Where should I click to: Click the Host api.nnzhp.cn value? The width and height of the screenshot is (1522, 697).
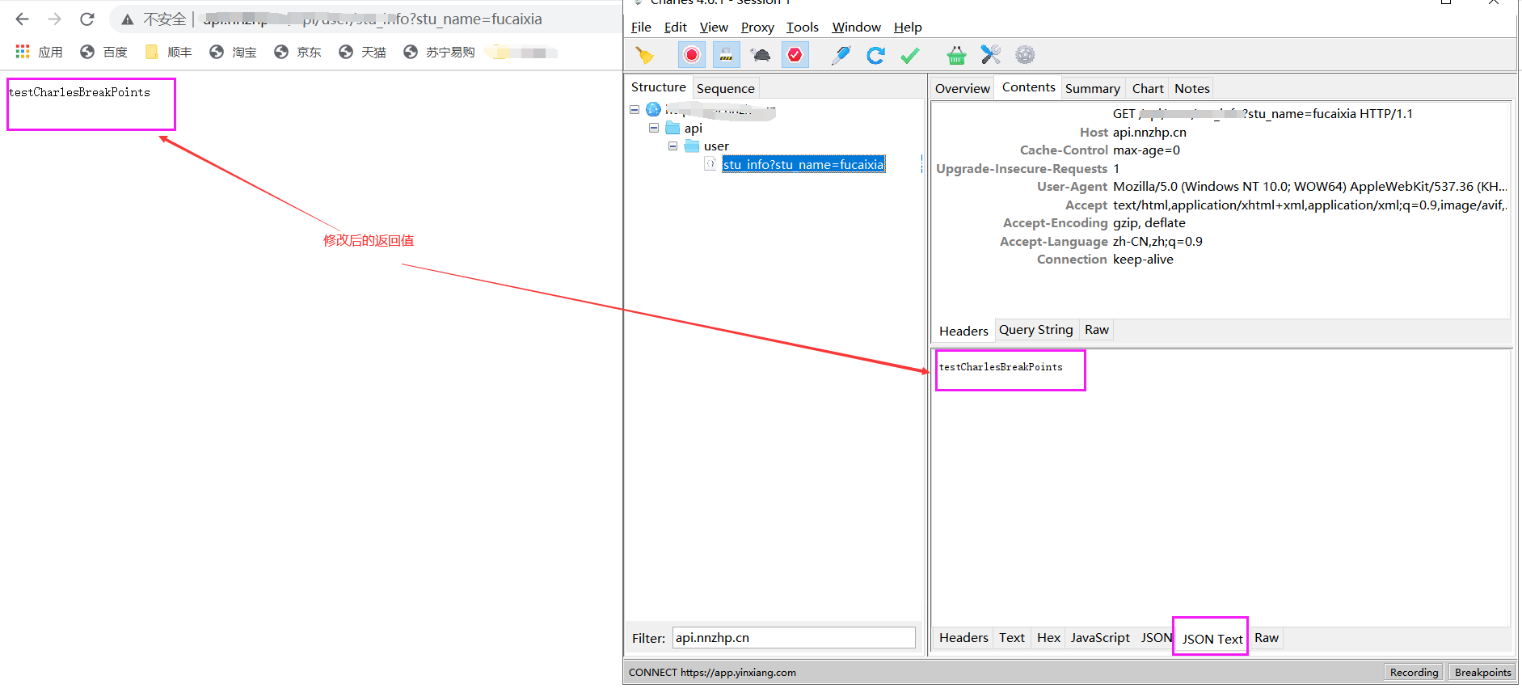(1149, 133)
